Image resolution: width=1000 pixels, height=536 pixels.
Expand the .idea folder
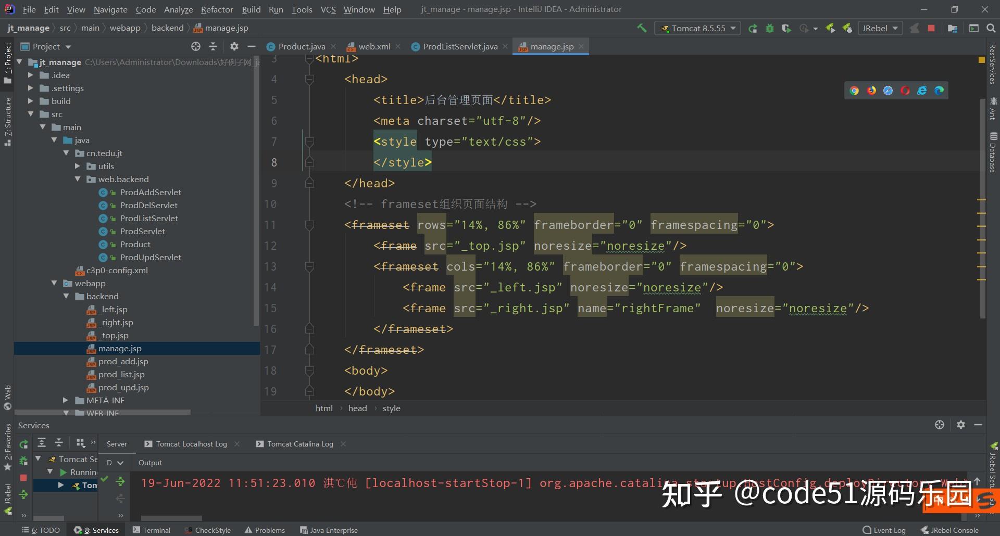(x=30, y=75)
